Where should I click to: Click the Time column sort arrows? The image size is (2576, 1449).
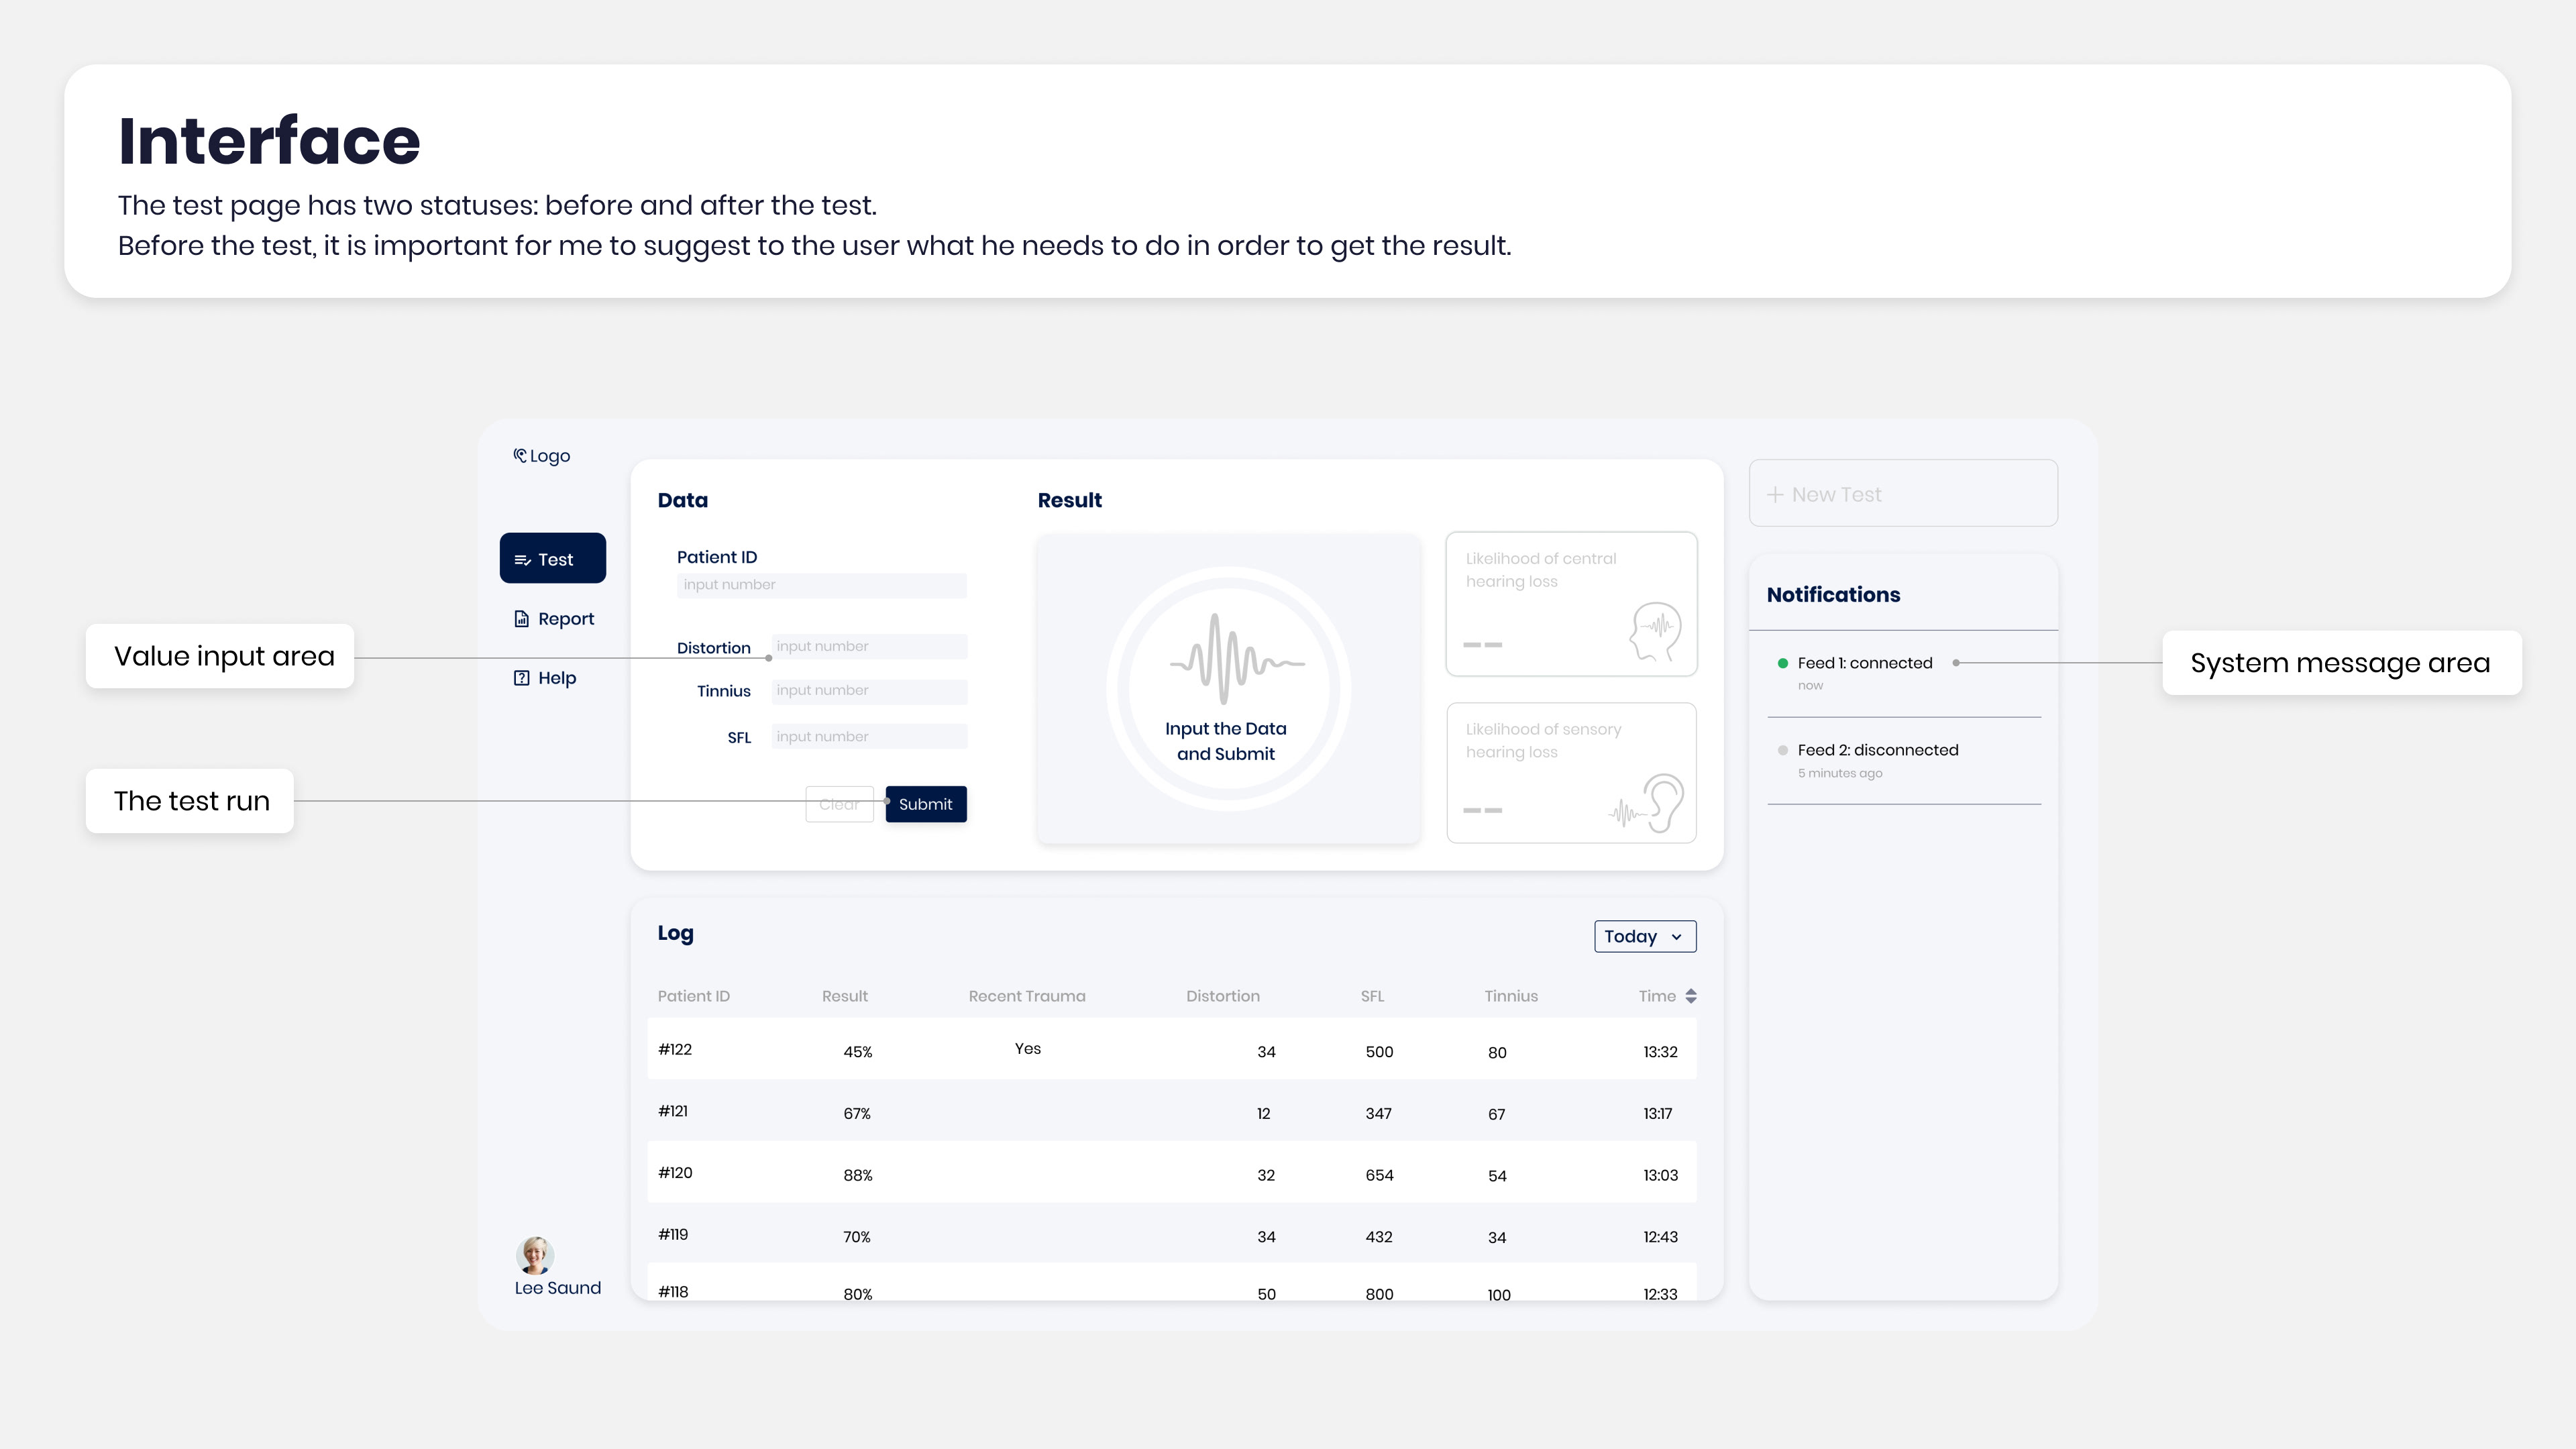pyautogui.click(x=1691, y=996)
